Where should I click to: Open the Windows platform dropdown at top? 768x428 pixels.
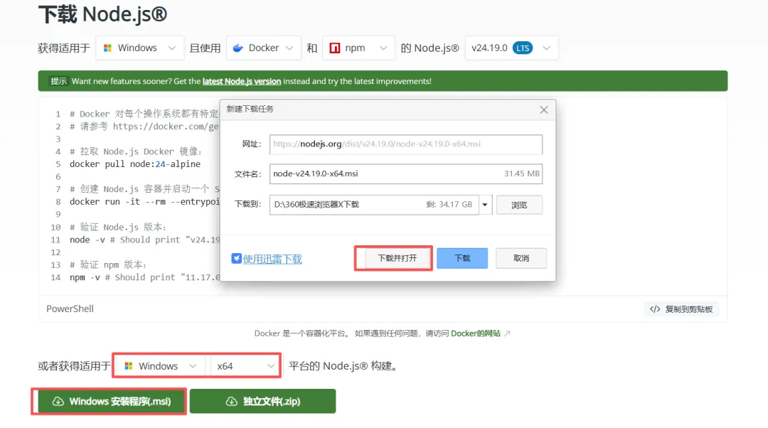pos(139,48)
